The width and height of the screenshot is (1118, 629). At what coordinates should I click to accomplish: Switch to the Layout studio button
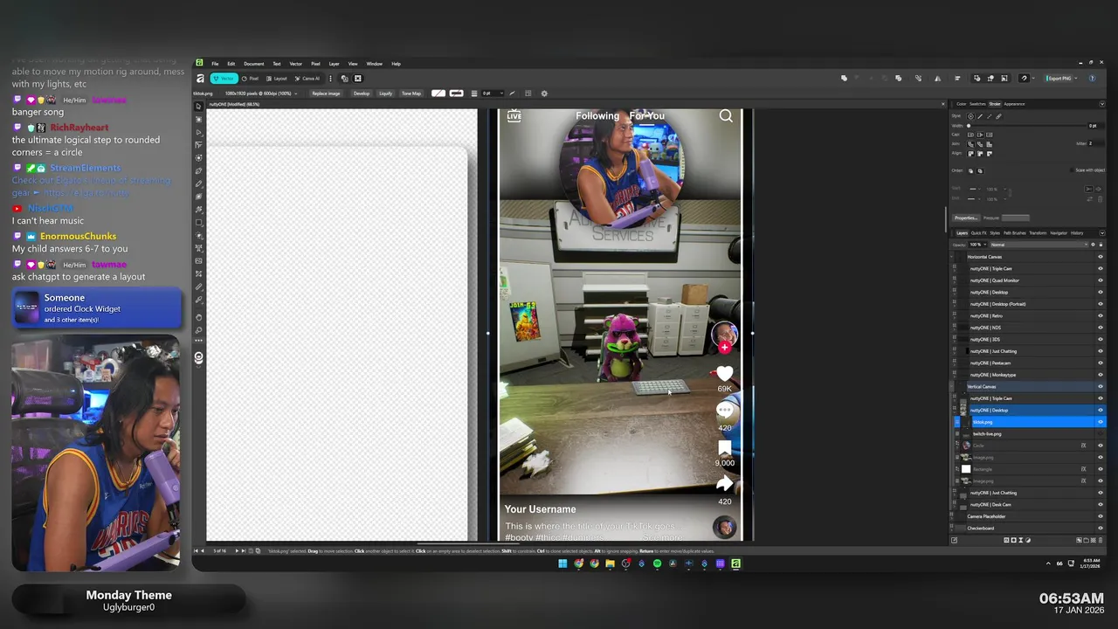(x=276, y=79)
